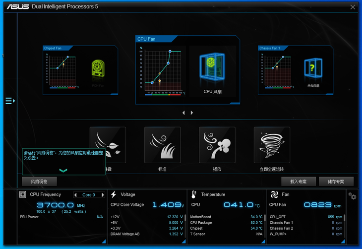Image resolution: width=362 pixels, height=249 pixels.
Task: Click the Chassis Fan 1 speed row
Action: [x=306, y=223]
